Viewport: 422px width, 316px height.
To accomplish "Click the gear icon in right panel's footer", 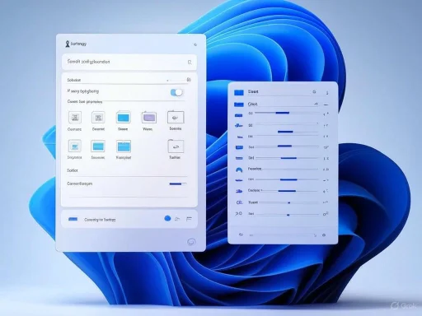I will pyautogui.click(x=324, y=235).
